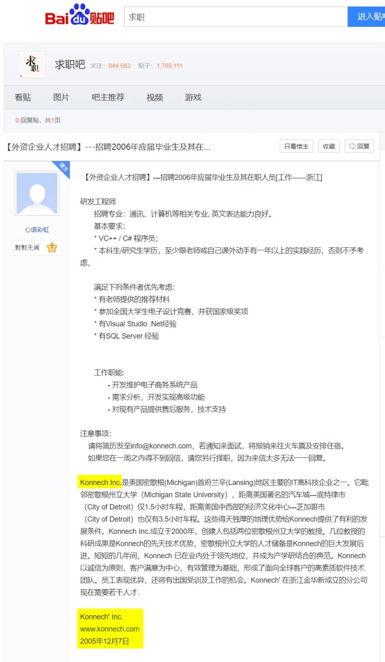Click the '有Visual Studio .Net经验' line
Screen dimensions: 385x662
[x=135, y=324]
